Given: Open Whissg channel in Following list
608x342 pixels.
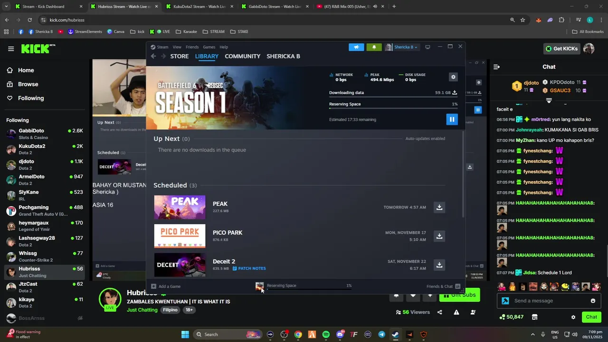Looking at the screenshot, I should click(45, 256).
